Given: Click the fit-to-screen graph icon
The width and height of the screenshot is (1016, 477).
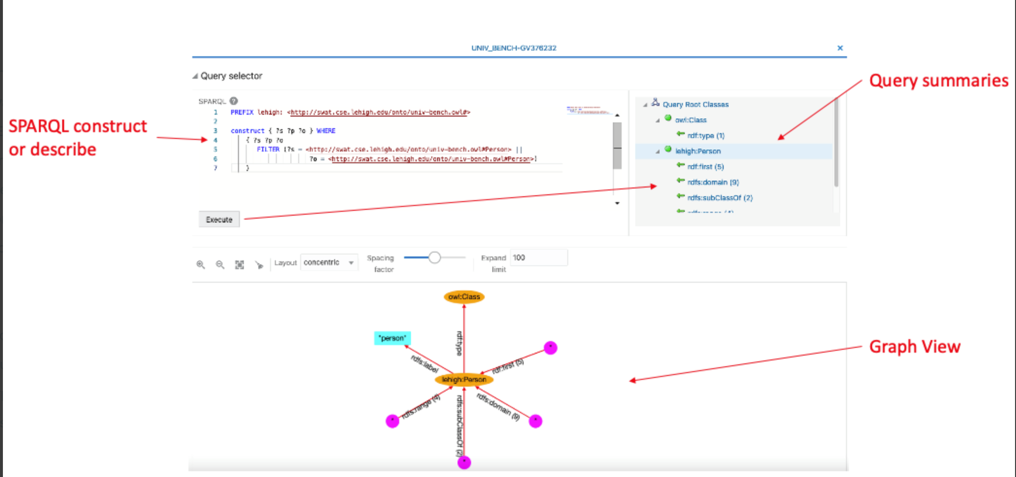Looking at the screenshot, I should click(239, 265).
